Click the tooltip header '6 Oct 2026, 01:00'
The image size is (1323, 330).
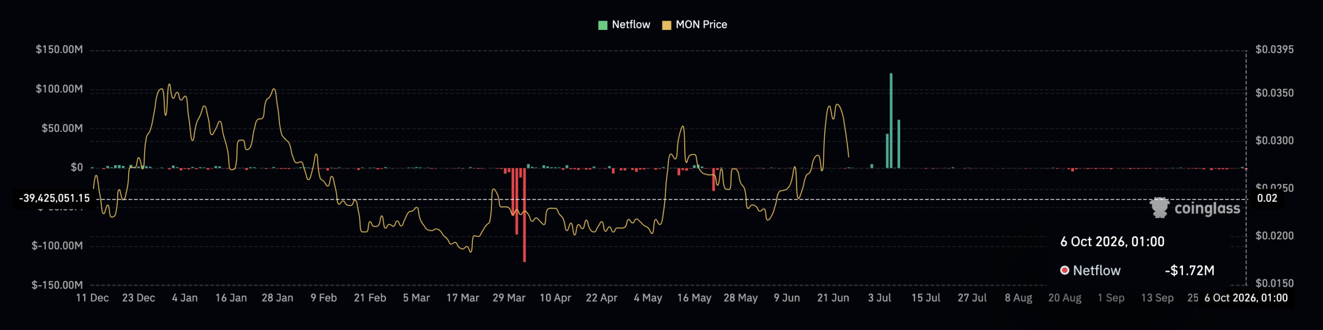click(1112, 242)
